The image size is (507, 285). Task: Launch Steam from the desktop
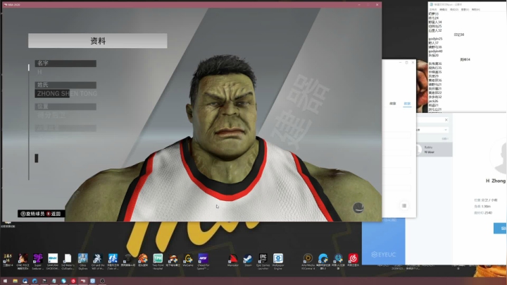pyautogui.click(x=248, y=259)
